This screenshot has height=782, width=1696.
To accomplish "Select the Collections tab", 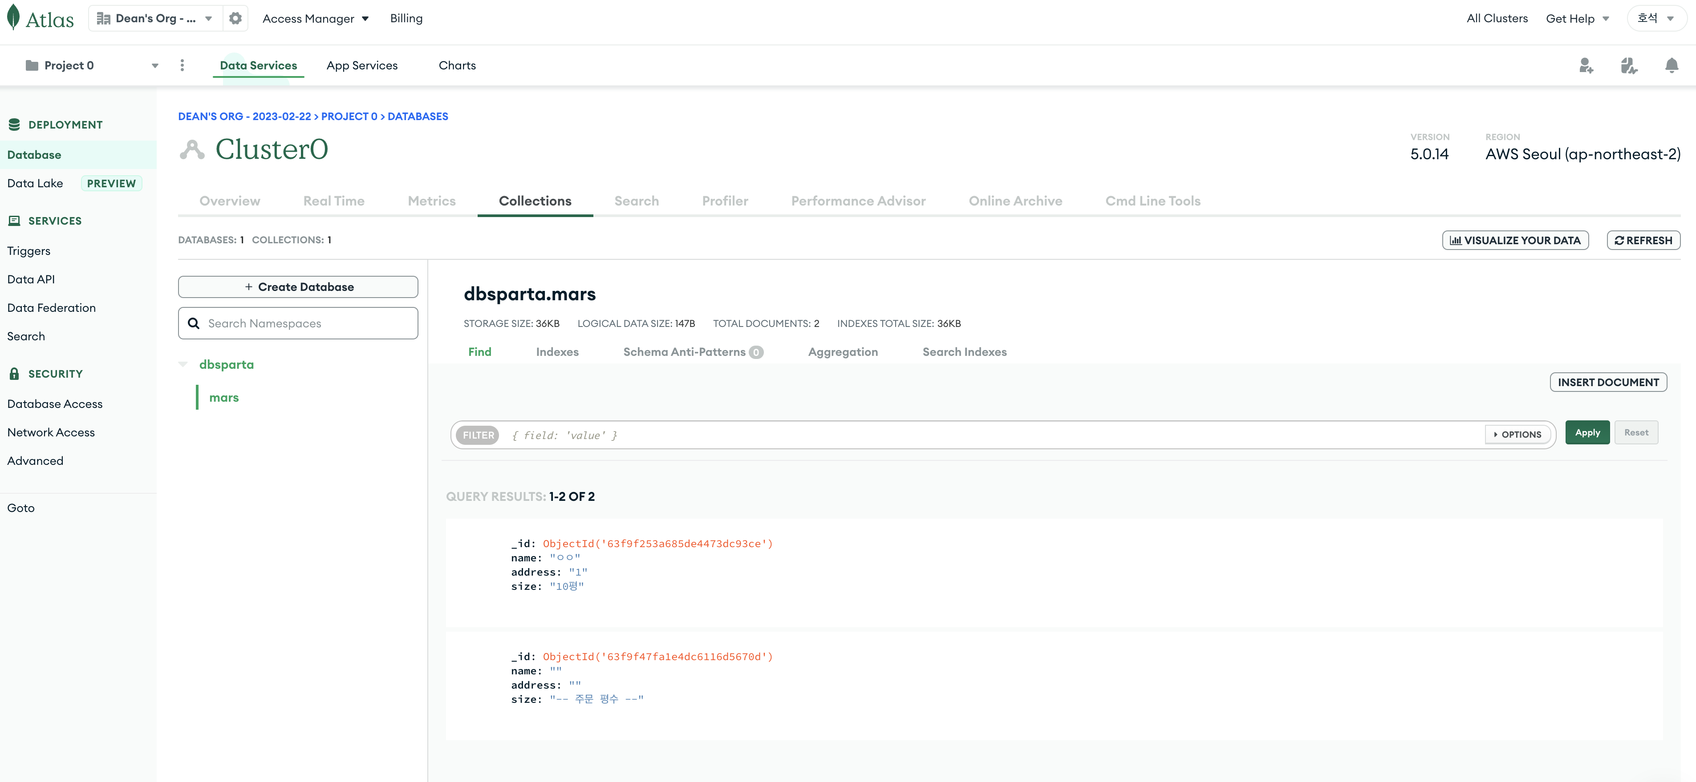I will pos(535,201).
